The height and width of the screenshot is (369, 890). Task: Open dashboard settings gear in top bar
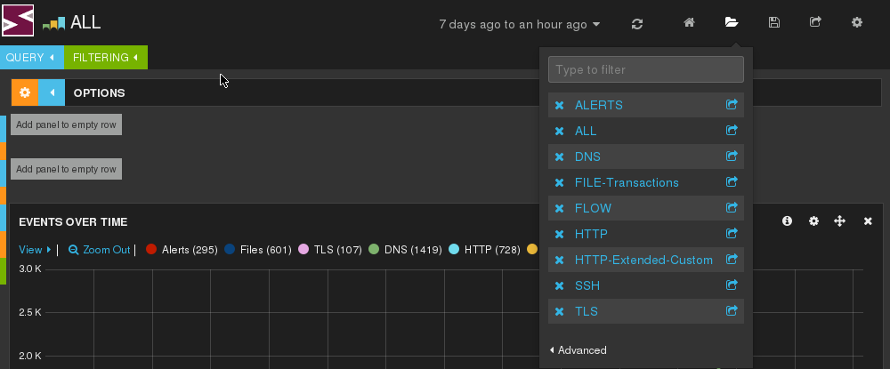[857, 22]
